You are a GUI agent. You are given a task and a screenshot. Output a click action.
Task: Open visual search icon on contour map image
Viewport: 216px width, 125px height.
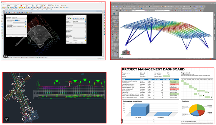pyautogui.click(x=5, y=56)
